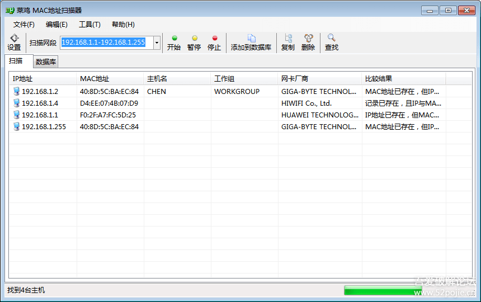The image size is (481, 302).
Task: Sort by the IP地址 column header
Action: [43, 79]
